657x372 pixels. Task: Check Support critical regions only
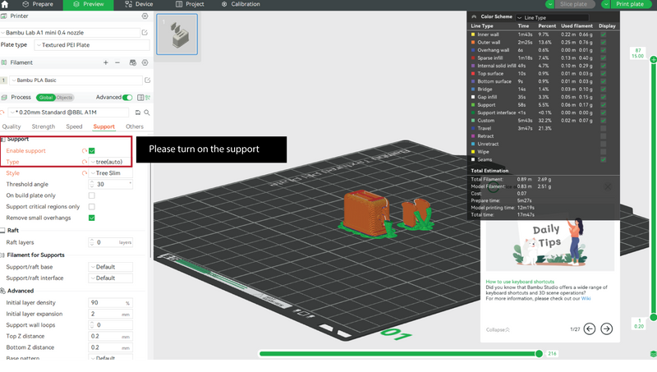(92, 207)
